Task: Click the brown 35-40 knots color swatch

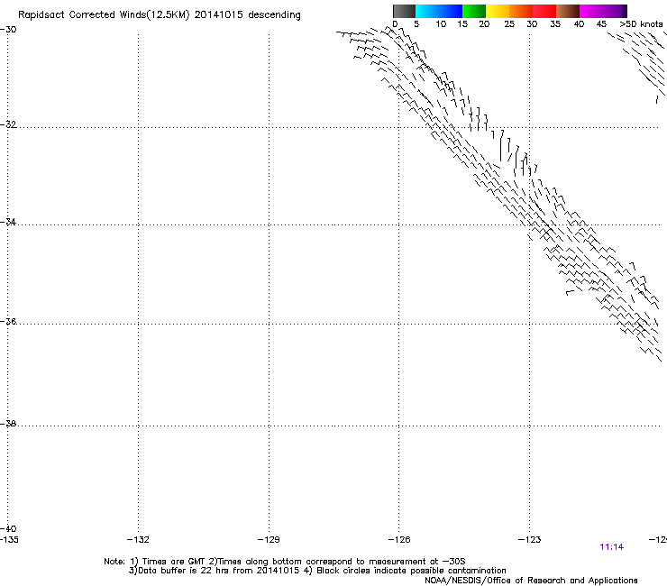Action: click(x=568, y=11)
